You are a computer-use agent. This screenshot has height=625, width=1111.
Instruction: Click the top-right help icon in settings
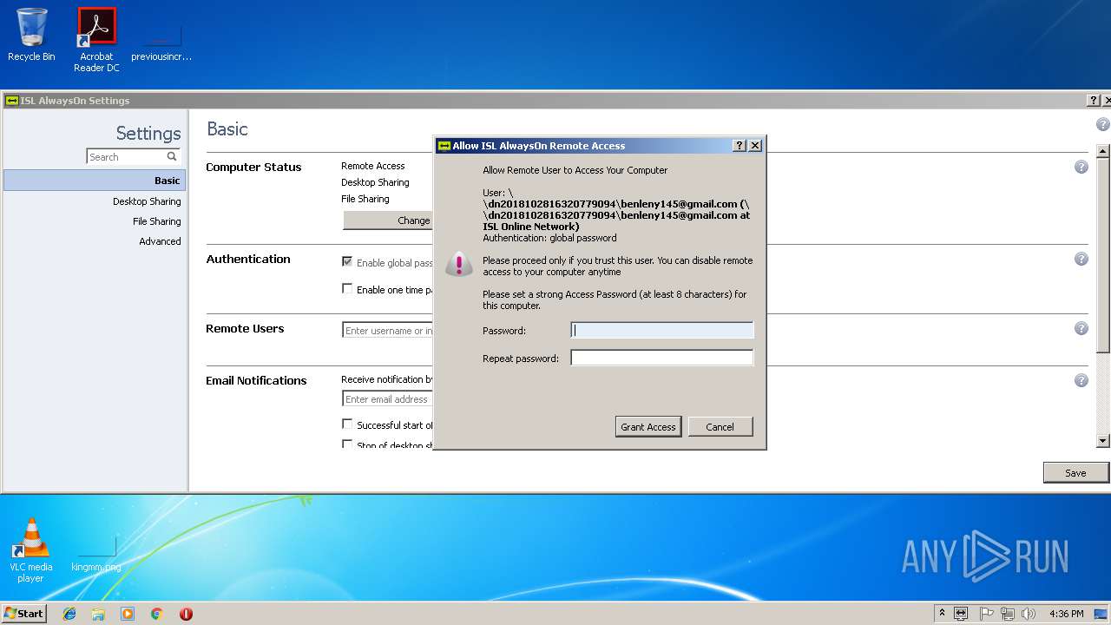pos(1103,124)
